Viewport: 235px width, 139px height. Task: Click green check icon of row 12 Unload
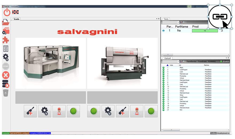pos(163,91)
